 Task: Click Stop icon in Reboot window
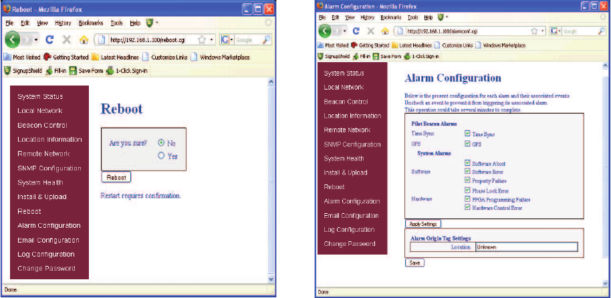pyautogui.click(x=67, y=39)
